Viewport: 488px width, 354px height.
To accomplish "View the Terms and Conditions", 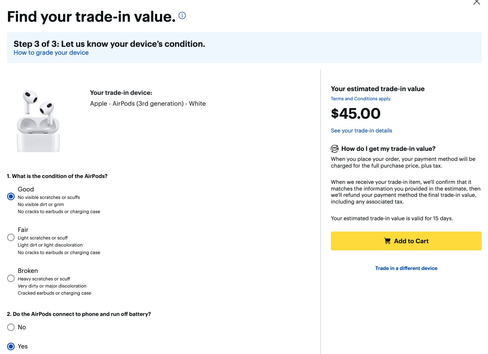I will coord(361,99).
